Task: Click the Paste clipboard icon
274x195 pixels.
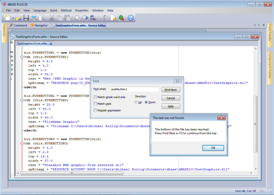Action: coord(67,18)
